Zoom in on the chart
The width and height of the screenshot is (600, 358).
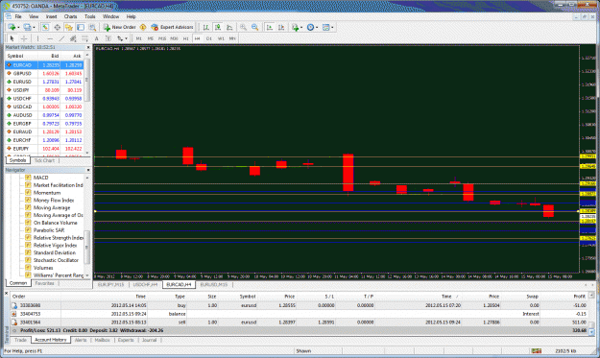pos(243,27)
